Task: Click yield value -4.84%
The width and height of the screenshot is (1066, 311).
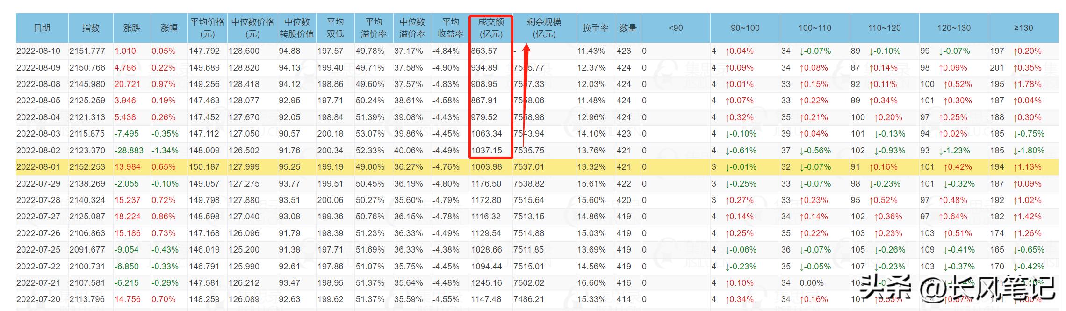Action: (446, 51)
